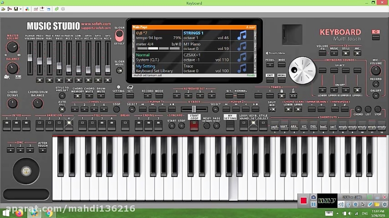Toggle UPPER I sound on/off
389x218 pixels.
[x=357, y=90]
